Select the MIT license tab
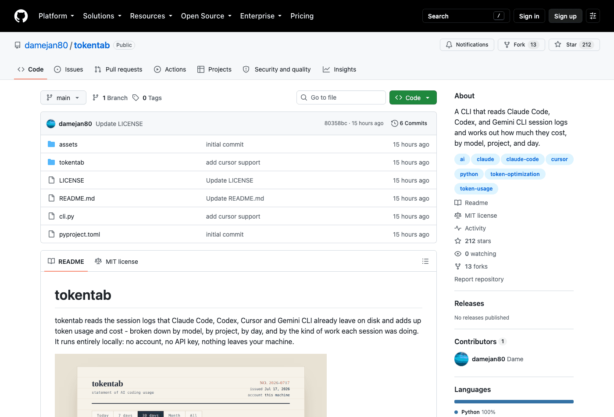 coord(116,261)
